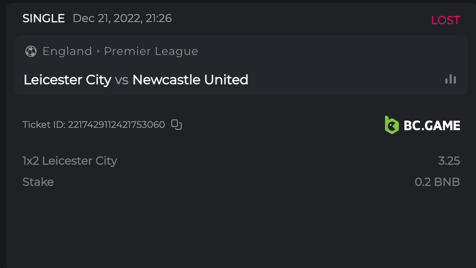Click the 3.25 odds value
Screen dimensions: 476x268
tap(449, 161)
